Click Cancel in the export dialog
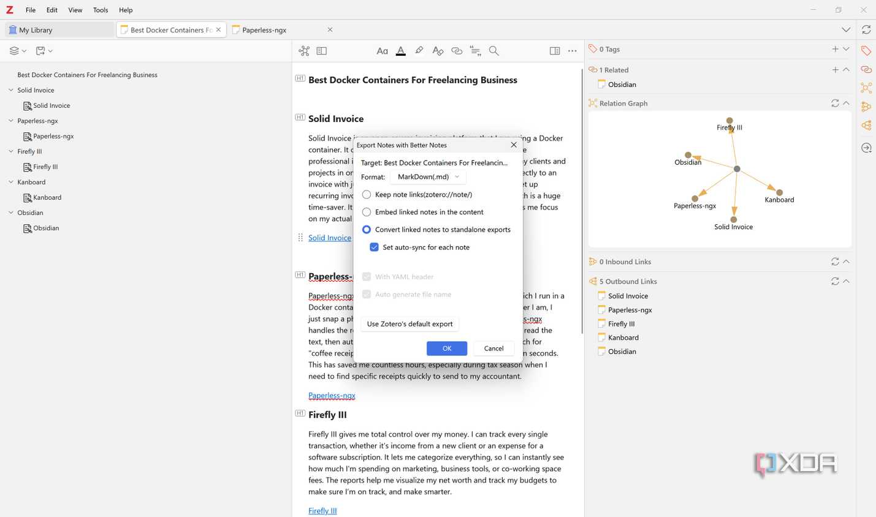 pos(493,349)
